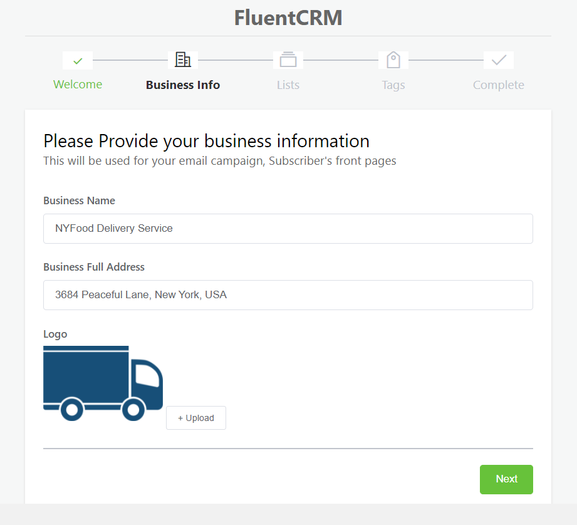Click the Lists briefcase step icon
The image size is (577, 525).
click(x=288, y=60)
